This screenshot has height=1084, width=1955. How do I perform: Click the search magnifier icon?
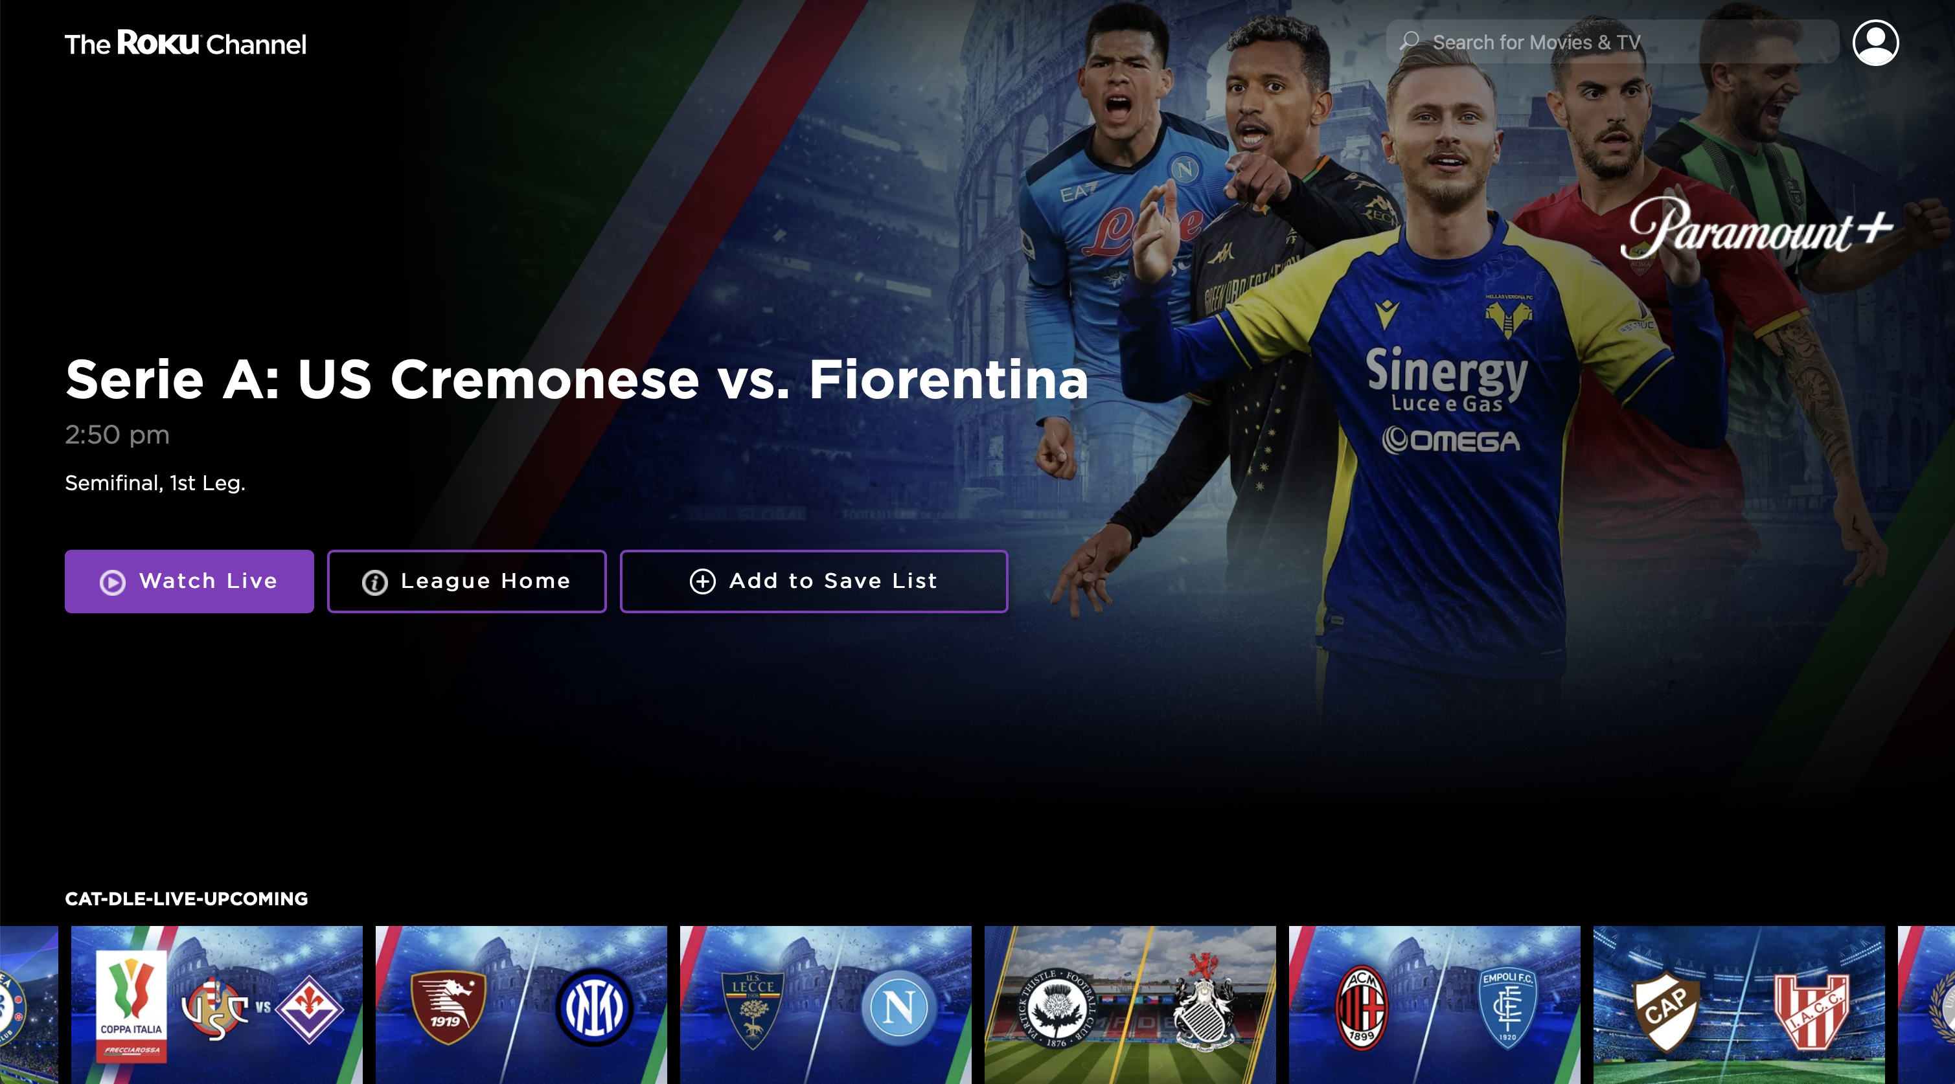click(x=1410, y=41)
